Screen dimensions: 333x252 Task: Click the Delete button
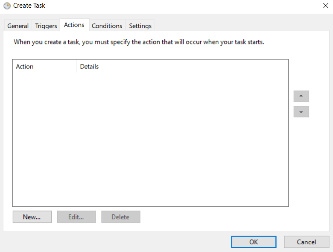[120, 217]
